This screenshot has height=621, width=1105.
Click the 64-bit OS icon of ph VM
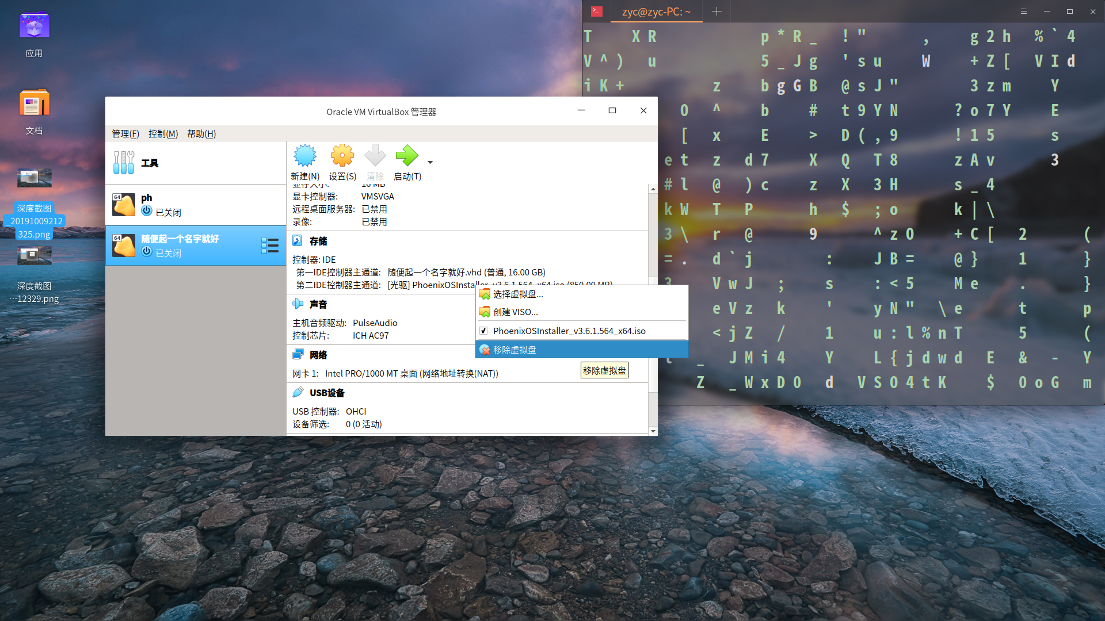(124, 205)
